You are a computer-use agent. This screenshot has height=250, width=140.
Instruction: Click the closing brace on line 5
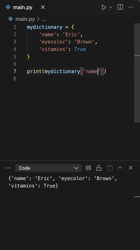pyautogui.click(x=28, y=57)
